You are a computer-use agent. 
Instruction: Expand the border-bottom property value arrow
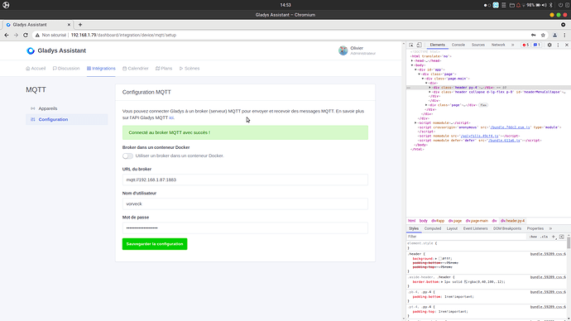pos(442,282)
